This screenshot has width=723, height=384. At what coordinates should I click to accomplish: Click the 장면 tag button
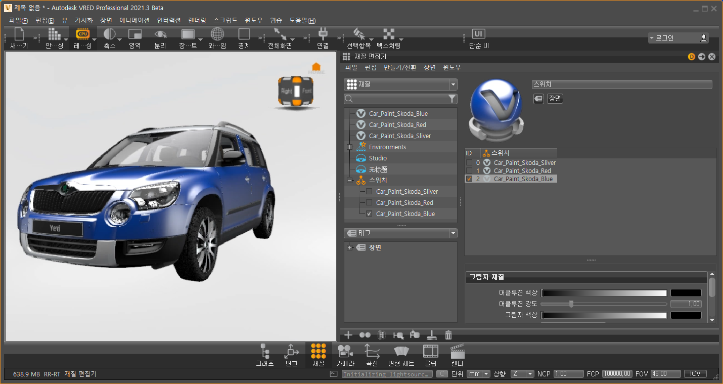pyautogui.click(x=555, y=99)
